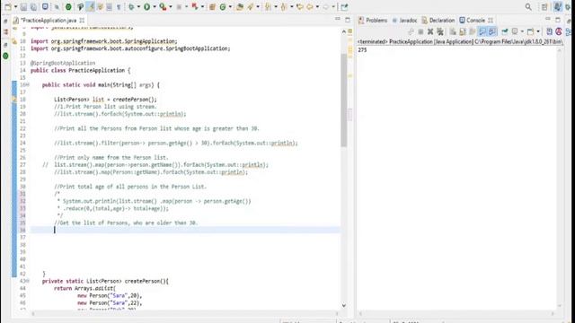Open the New file dropdown arrow
The width and height of the screenshot is (575, 323).
tap(15, 6)
